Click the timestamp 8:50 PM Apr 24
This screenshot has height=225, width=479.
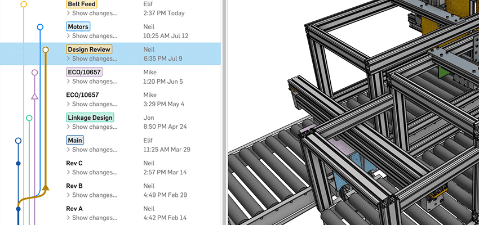click(165, 127)
